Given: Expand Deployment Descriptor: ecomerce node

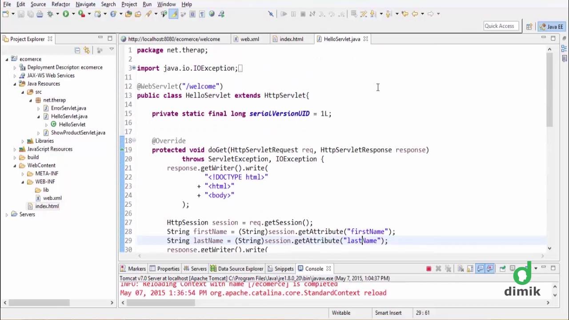Looking at the screenshot, I should tap(15, 68).
